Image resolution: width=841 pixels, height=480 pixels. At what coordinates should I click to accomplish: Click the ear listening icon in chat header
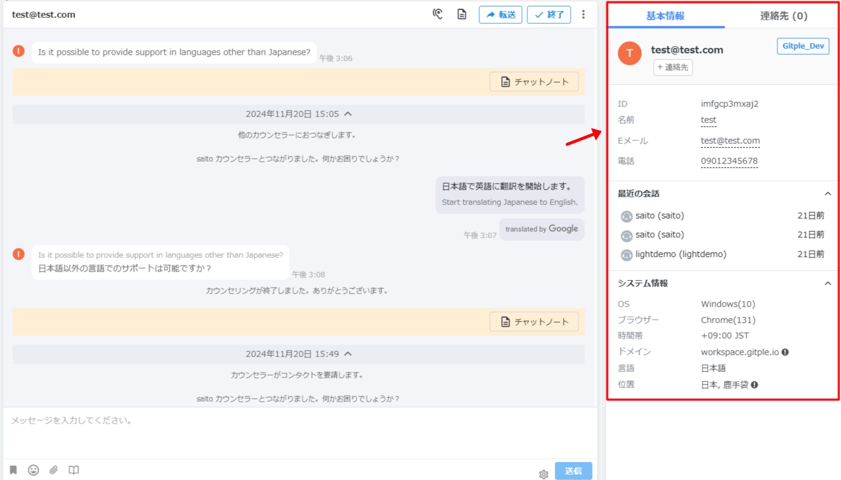click(438, 14)
